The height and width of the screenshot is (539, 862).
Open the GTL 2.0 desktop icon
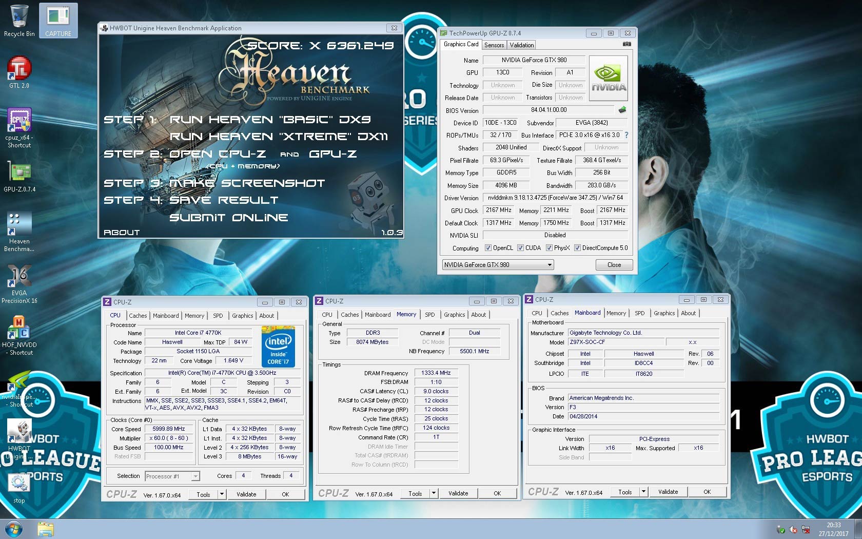[19, 72]
